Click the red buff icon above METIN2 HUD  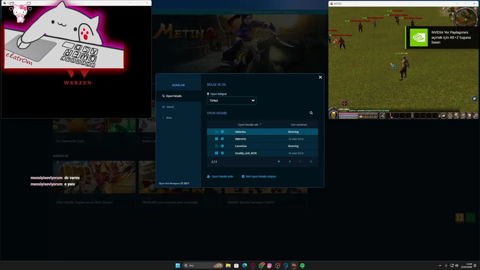point(344,103)
